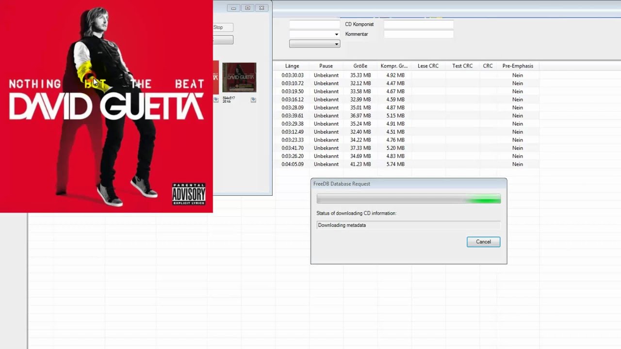Select the track length 0:03:19.50
The image size is (621, 349).
pos(293,92)
